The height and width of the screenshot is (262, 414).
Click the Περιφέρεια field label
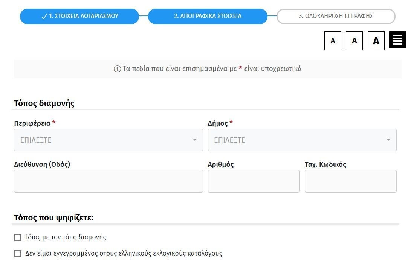coord(32,123)
